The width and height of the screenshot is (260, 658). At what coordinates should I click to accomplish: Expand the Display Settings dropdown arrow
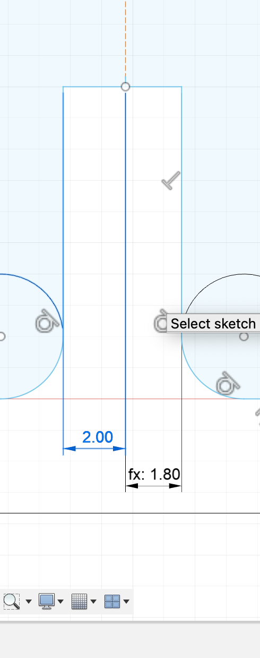(61, 602)
